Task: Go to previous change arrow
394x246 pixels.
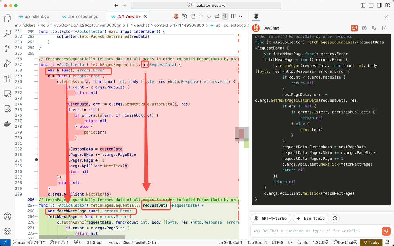Action: pyautogui.click(x=201, y=16)
